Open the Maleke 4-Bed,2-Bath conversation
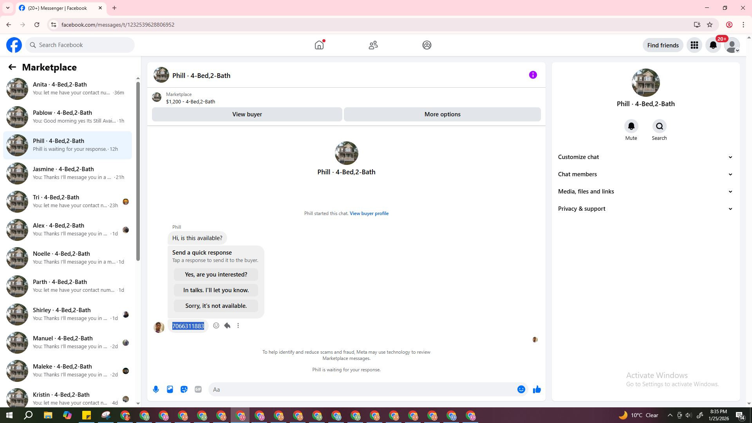 67,371
